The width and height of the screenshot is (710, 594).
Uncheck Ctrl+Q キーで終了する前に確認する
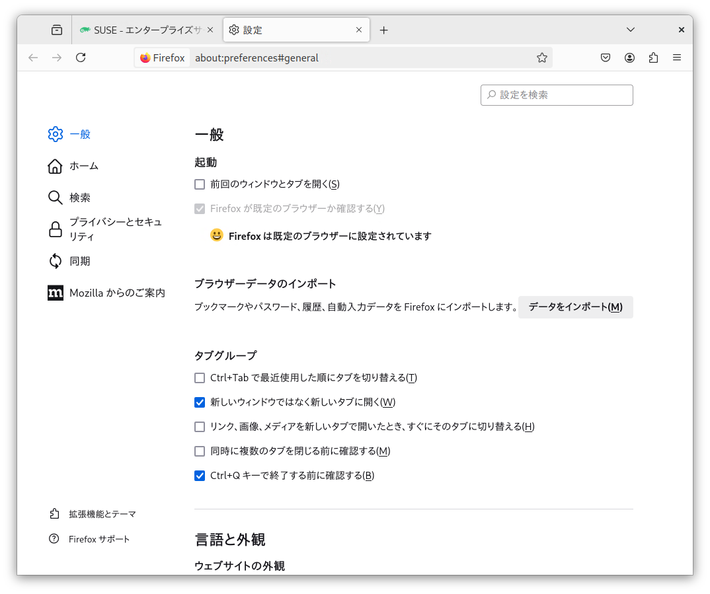[200, 476]
